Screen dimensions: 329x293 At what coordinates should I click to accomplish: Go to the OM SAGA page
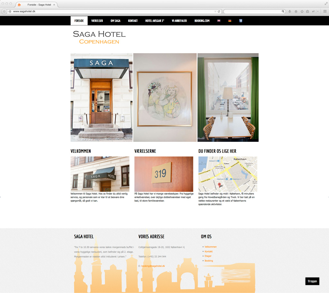[x=115, y=21]
